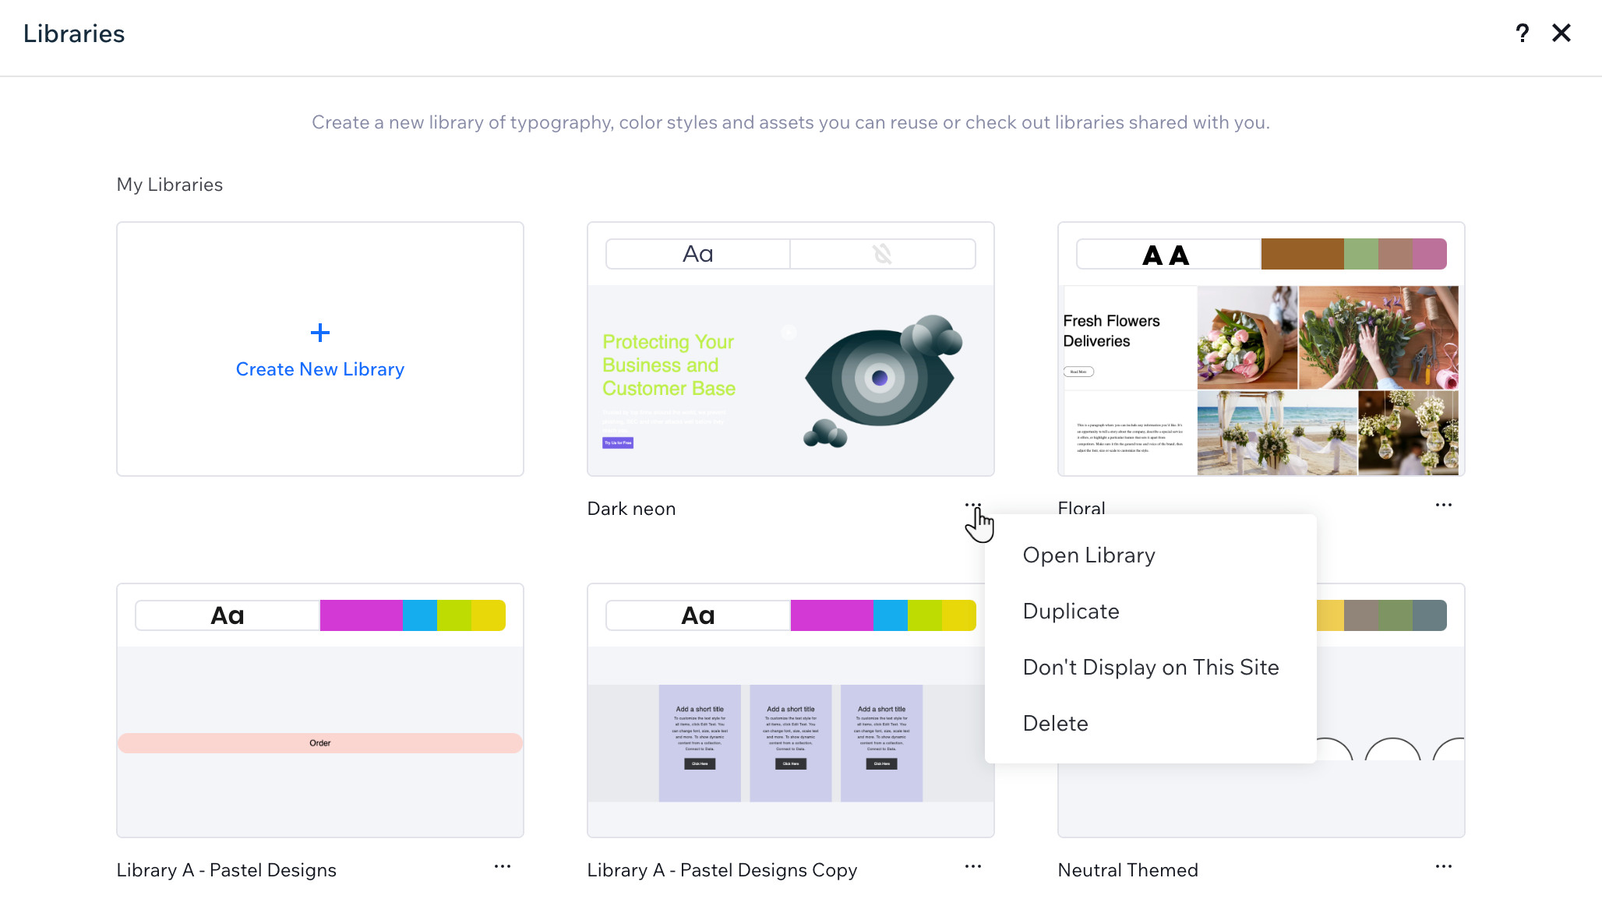Click the three-dot menu icon on Library A - Pastel Designs Copy
This screenshot has height=913, width=1602.
click(972, 869)
